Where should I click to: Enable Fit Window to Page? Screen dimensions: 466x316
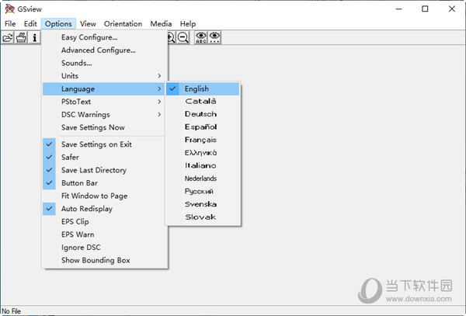(103, 196)
